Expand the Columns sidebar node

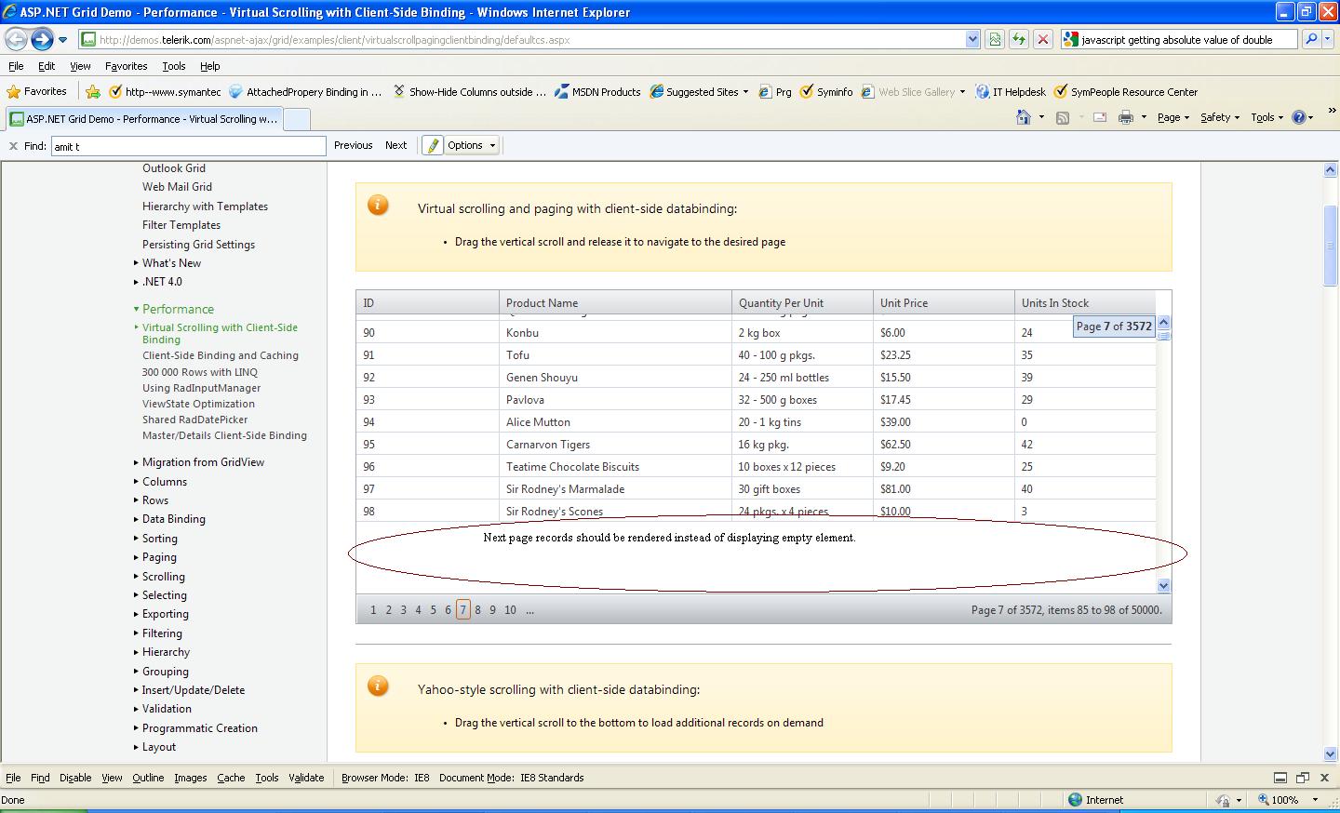tap(136, 482)
